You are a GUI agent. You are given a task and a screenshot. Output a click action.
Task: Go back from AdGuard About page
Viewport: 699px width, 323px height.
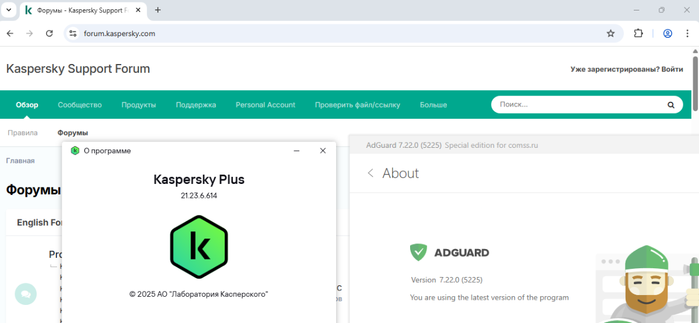[370, 173]
